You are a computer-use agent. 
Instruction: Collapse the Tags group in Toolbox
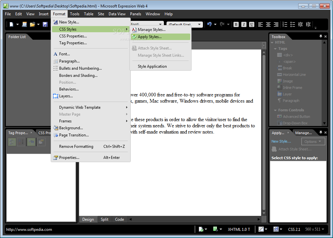click(x=275, y=49)
